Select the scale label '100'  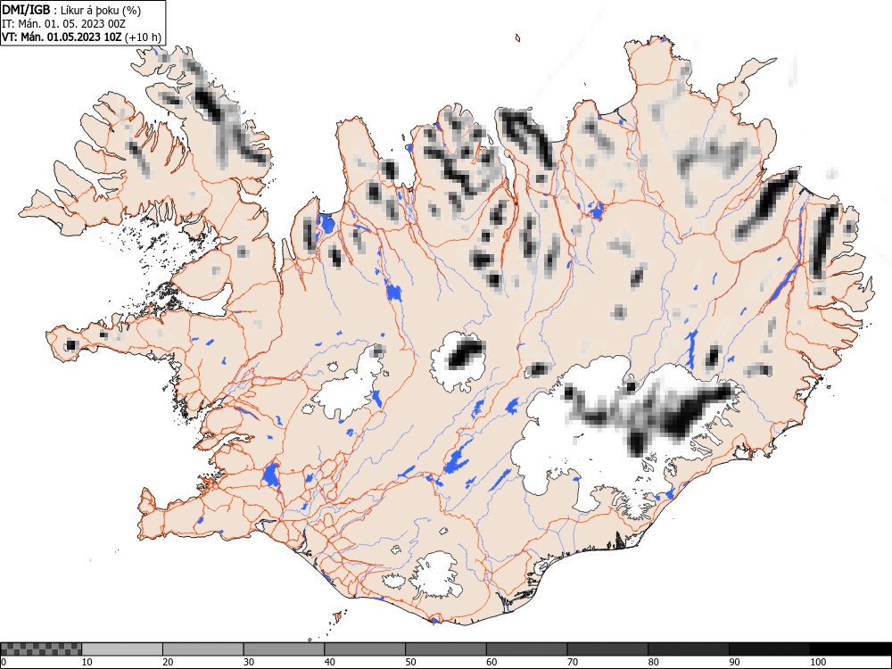tap(817, 662)
